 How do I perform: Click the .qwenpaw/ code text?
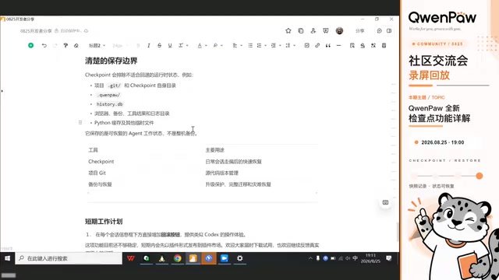coord(108,95)
